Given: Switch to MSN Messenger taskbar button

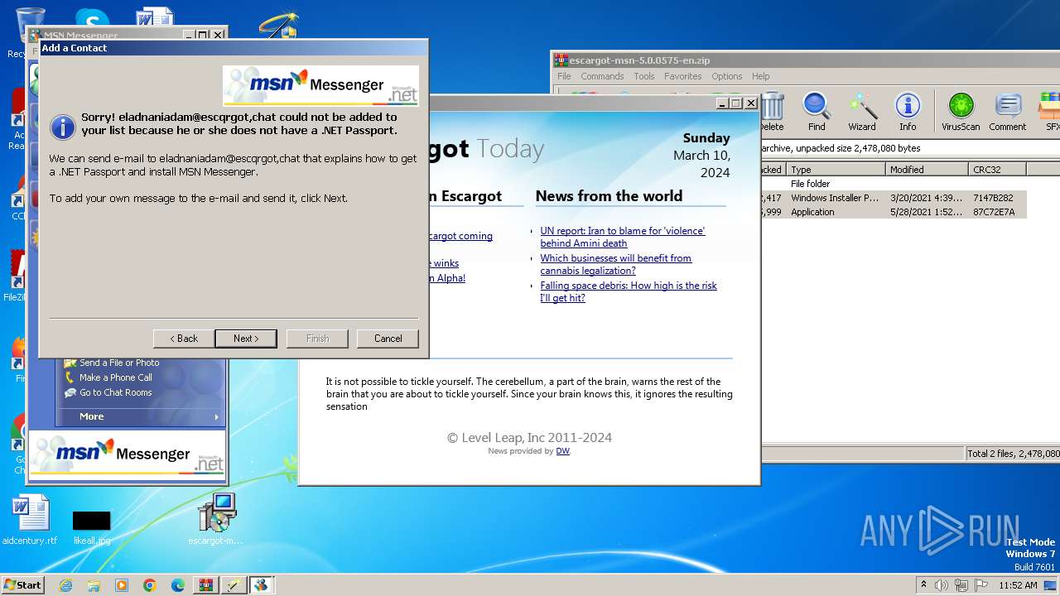Looking at the screenshot, I should point(261,585).
